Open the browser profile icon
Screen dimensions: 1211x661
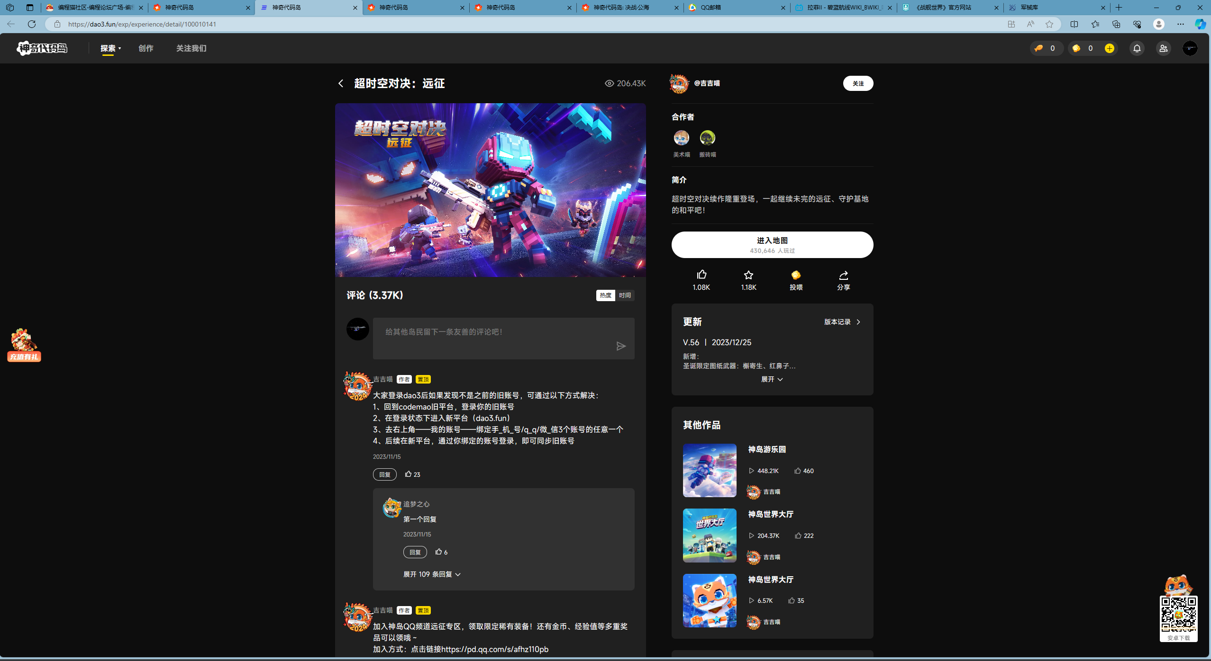(x=1159, y=24)
